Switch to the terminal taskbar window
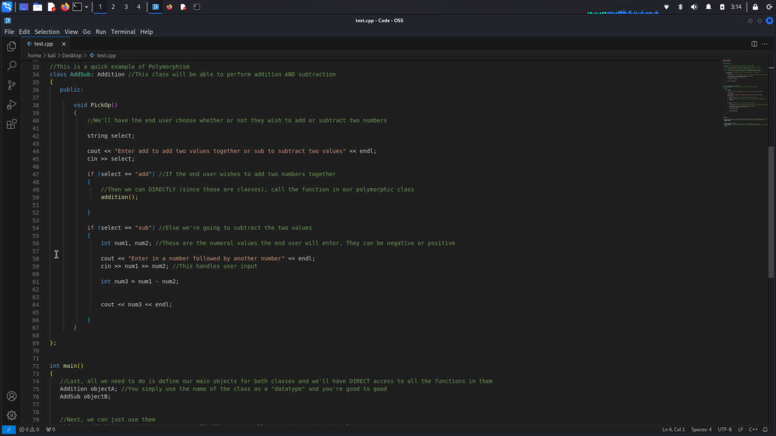776x436 pixels. pyautogui.click(x=197, y=7)
